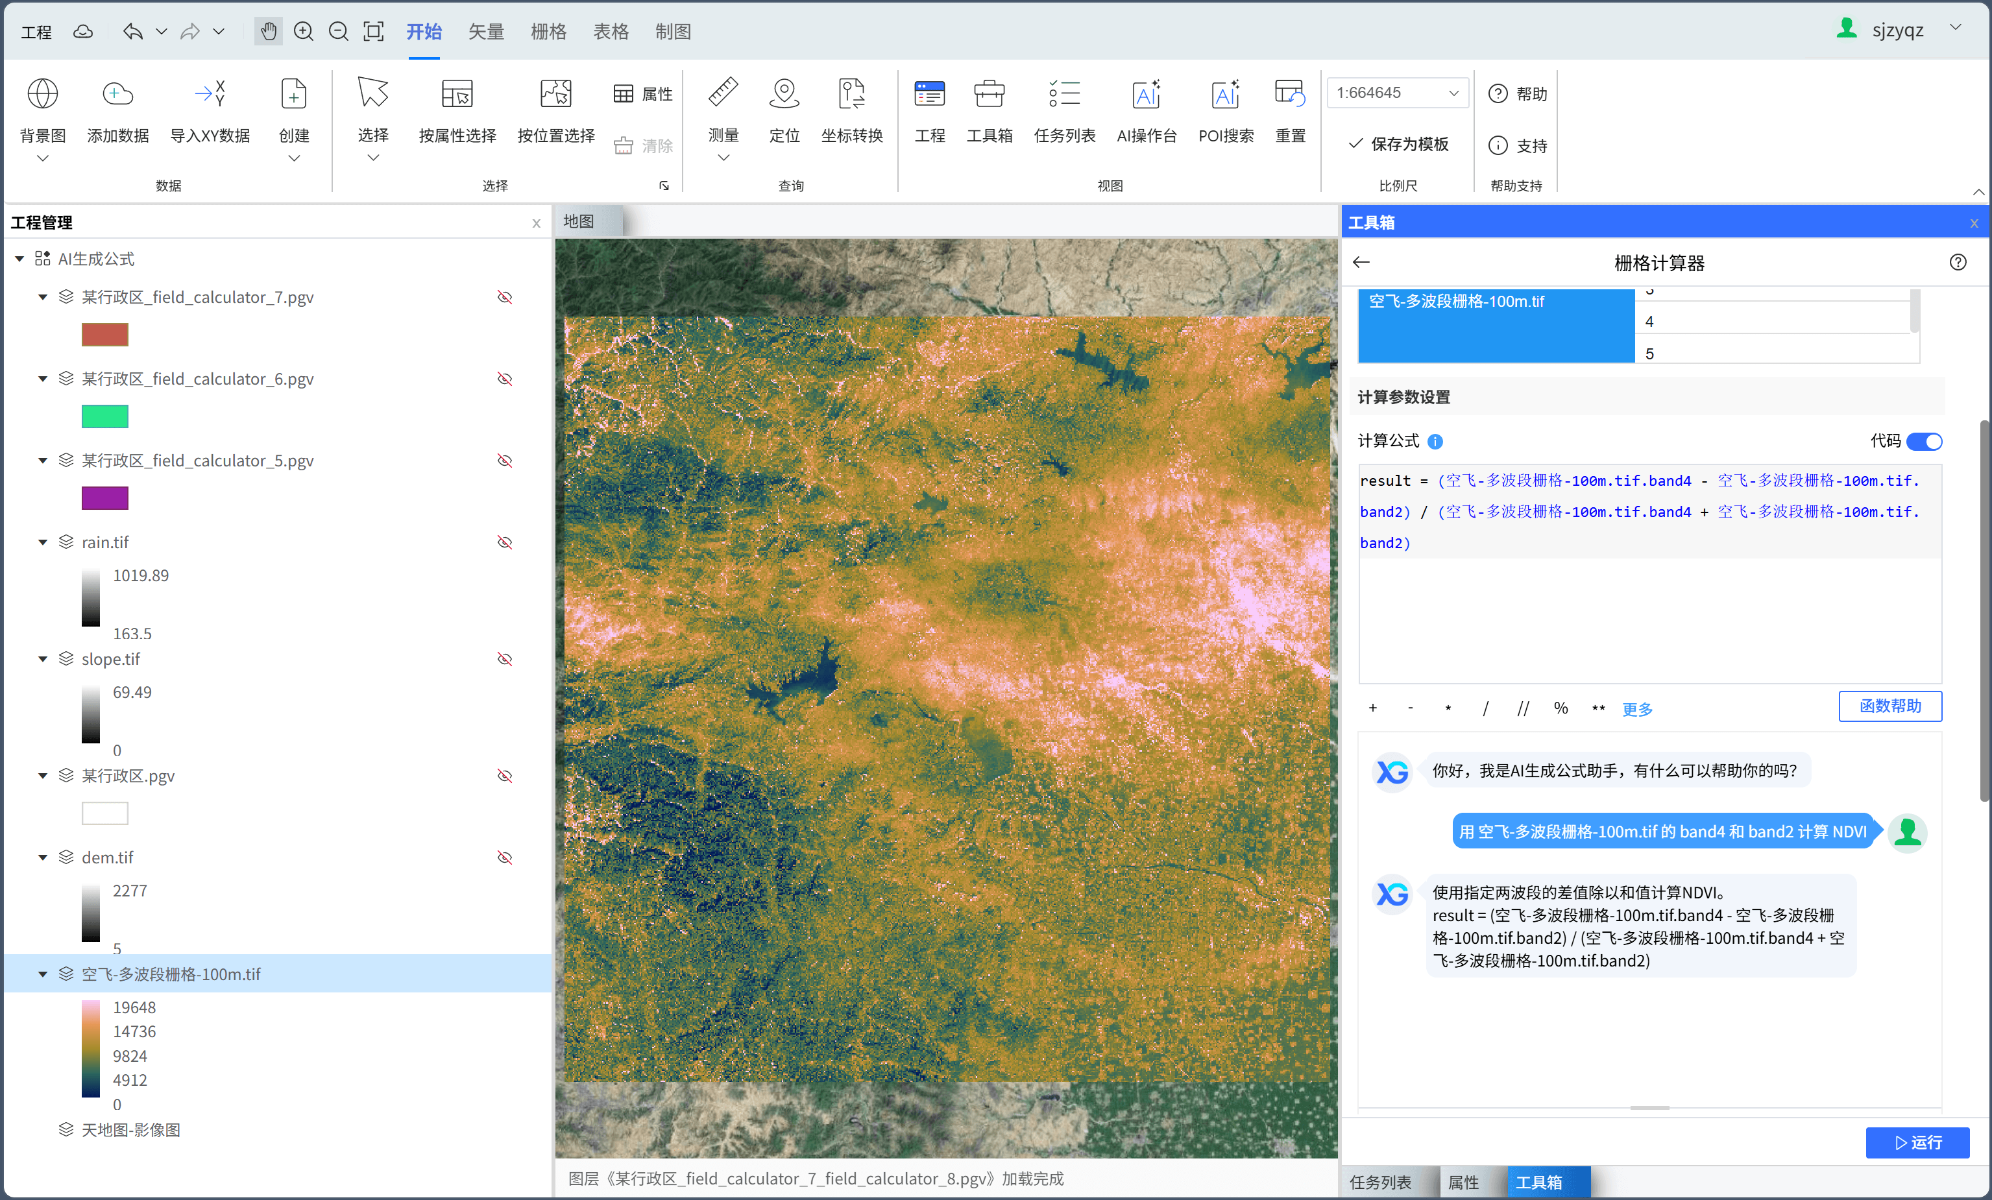
Task: Collapse the slope.tif layer legend
Action: coord(43,660)
